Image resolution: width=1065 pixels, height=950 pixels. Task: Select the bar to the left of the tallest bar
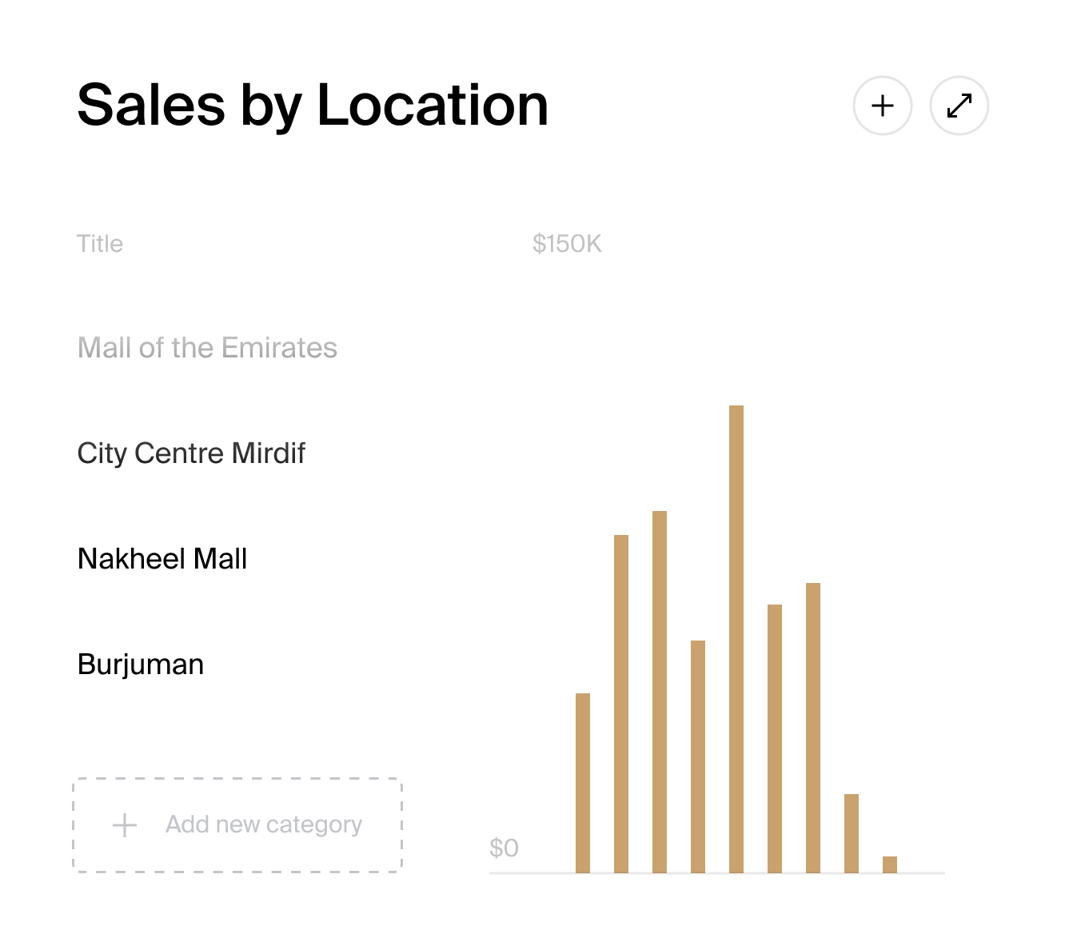698,756
